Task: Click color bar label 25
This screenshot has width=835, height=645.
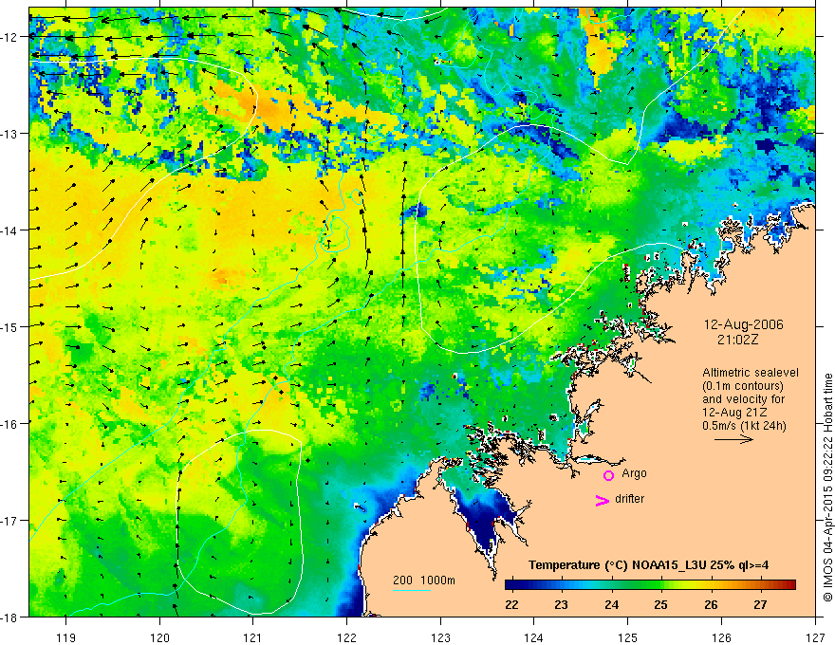Action: [x=660, y=604]
